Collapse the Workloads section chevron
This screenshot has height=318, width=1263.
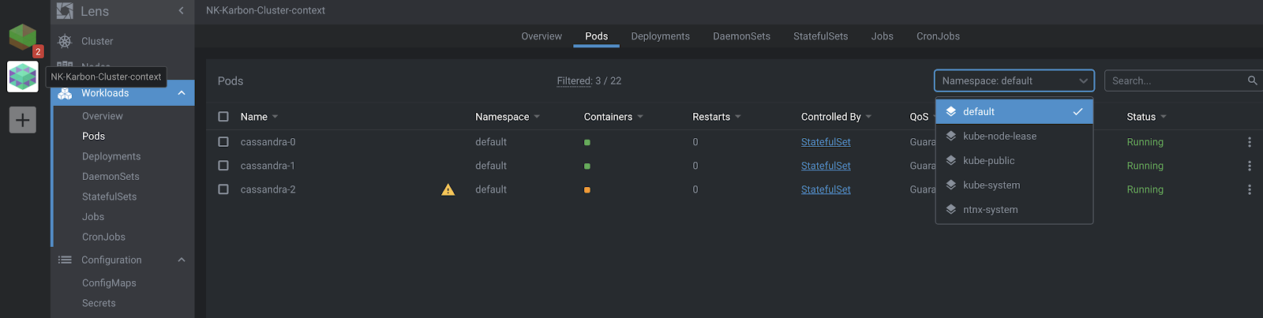(182, 93)
